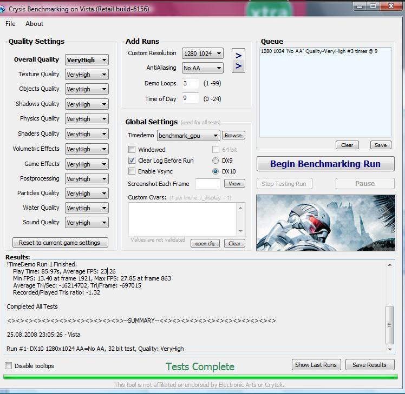The height and width of the screenshot is (394, 405).
Task: Select the queued 1280 1024 No AA run
Action: coord(319,51)
